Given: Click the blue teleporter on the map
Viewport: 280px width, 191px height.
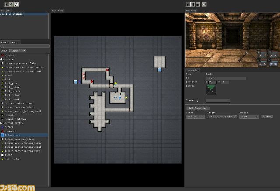Looking at the screenshot, I should (x=76, y=82).
